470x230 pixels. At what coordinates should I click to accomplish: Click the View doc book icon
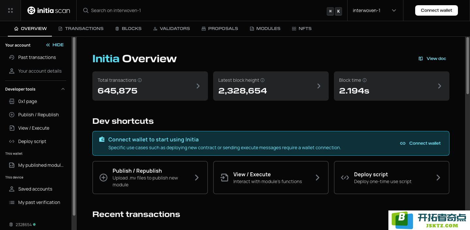pos(421,59)
